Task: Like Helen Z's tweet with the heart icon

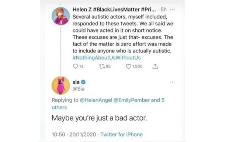Action: pos(128,66)
